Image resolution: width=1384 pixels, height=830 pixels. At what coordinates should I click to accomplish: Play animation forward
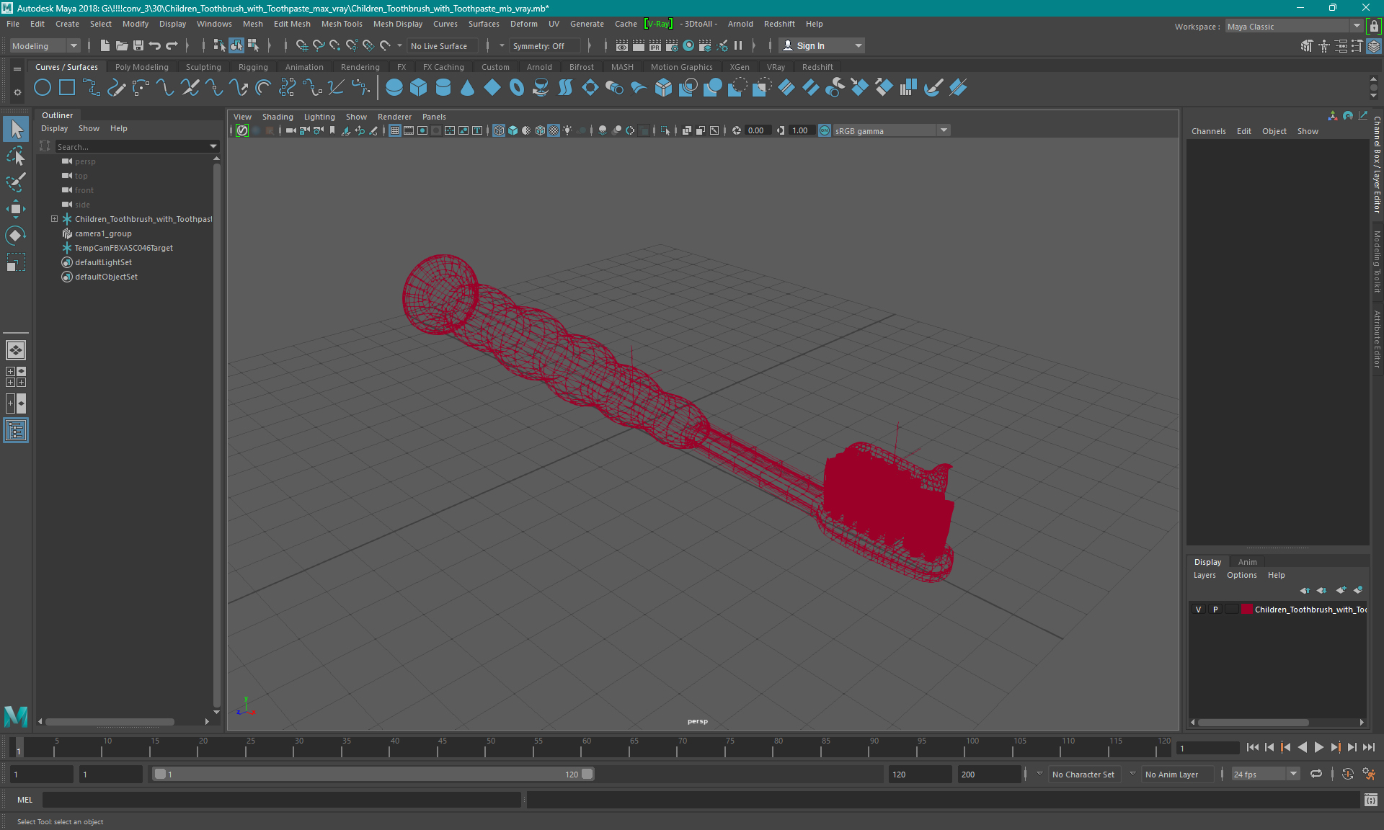point(1318,747)
